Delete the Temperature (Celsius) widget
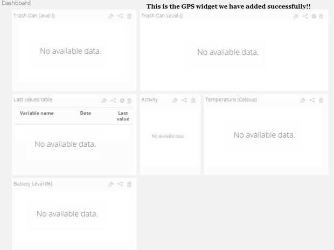The image size is (334, 250). click(x=321, y=101)
